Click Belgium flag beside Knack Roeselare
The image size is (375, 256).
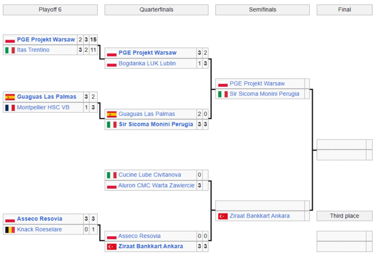click(x=10, y=230)
